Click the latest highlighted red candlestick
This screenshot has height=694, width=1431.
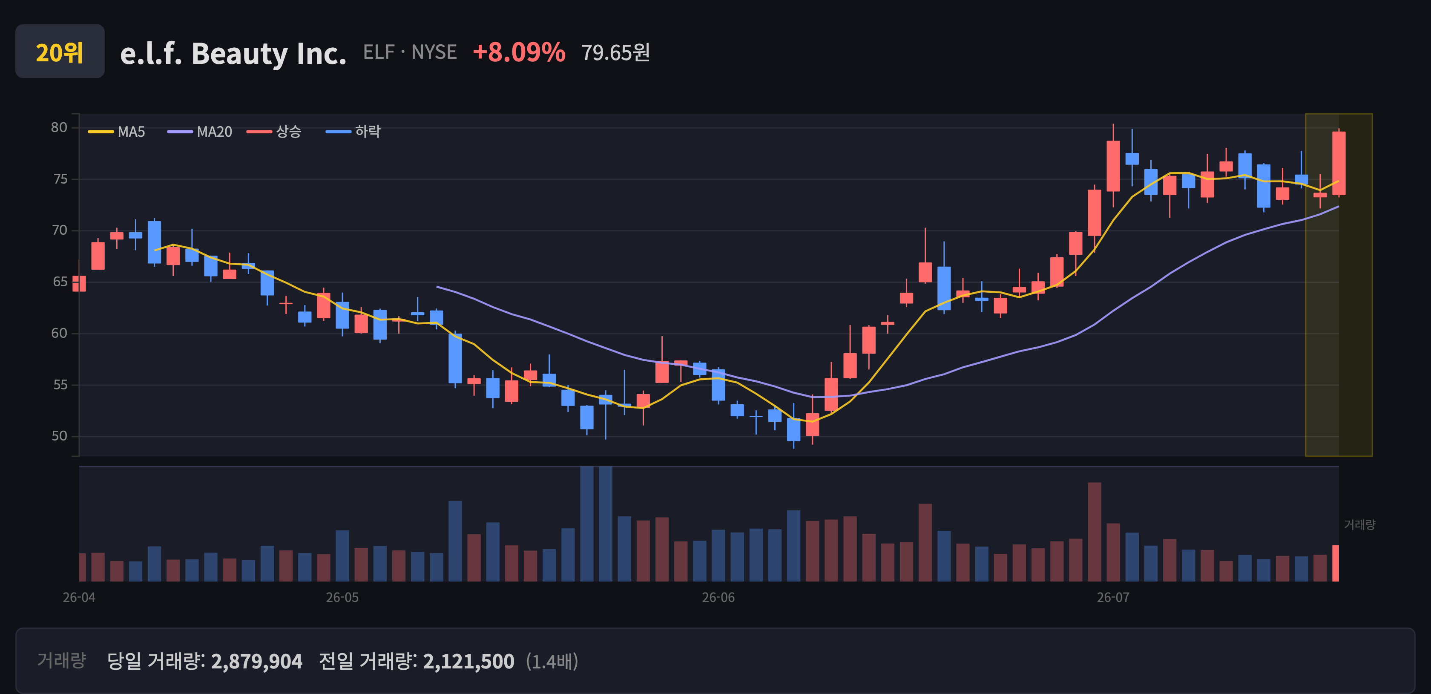click(1339, 163)
